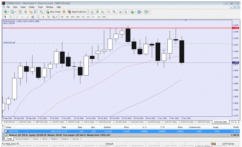
Task: Switch to the bar chart display icon
Action: click(x=92, y=12)
